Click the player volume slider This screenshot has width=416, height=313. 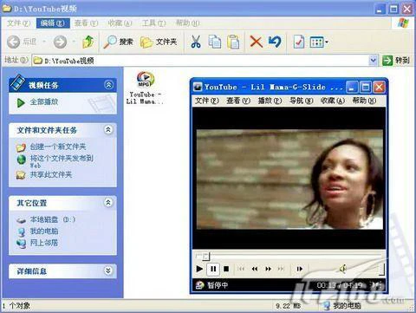(367, 269)
